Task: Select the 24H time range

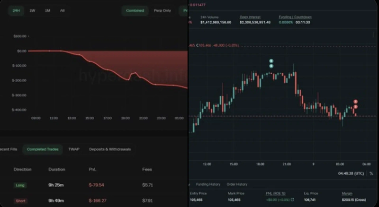Action: [16, 10]
